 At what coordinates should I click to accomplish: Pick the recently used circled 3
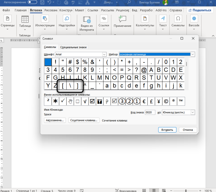pos(122,101)
